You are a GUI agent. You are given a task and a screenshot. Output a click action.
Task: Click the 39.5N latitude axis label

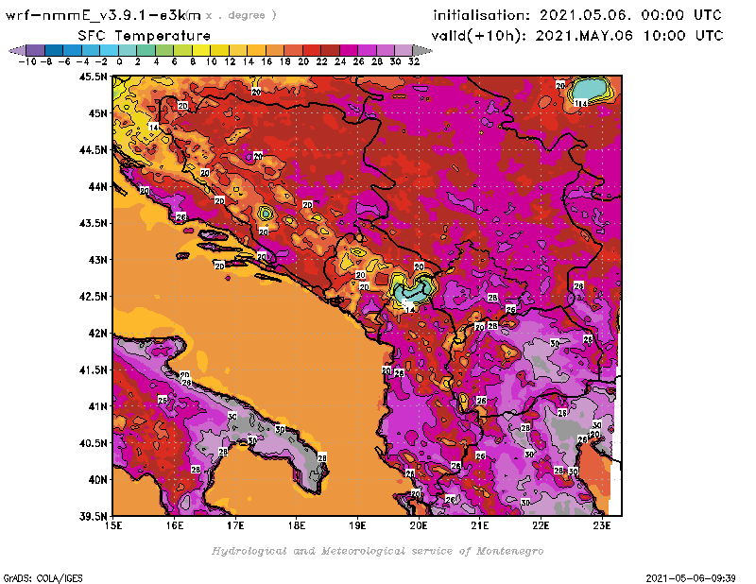point(93,517)
